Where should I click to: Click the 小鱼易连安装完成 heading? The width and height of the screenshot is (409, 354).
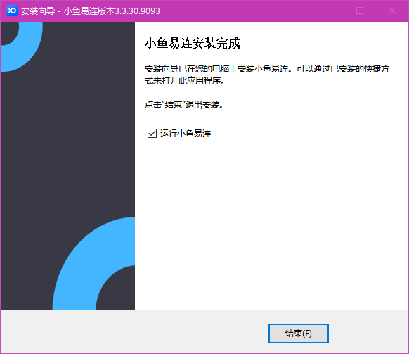193,43
